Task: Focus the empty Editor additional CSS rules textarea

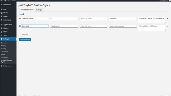Action: tap(152, 28)
